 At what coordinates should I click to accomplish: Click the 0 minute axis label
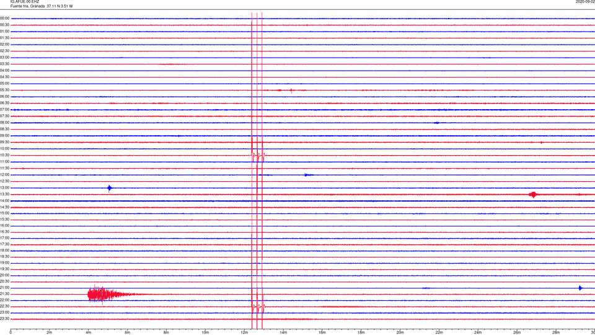[x=11, y=333]
